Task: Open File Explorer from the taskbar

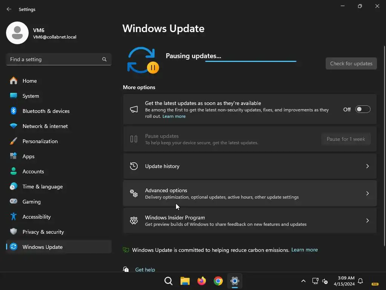Action: click(x=185, y=281)
